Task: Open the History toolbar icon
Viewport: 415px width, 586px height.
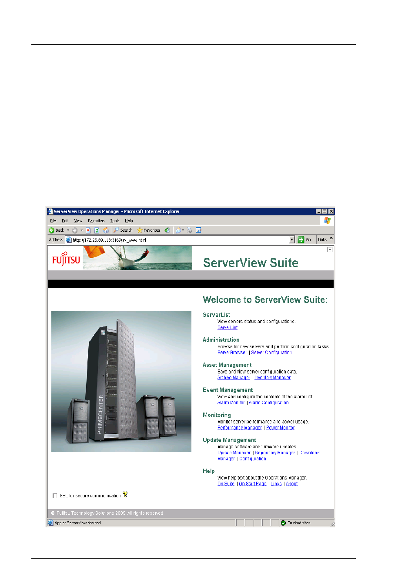Action: [167, 230]
